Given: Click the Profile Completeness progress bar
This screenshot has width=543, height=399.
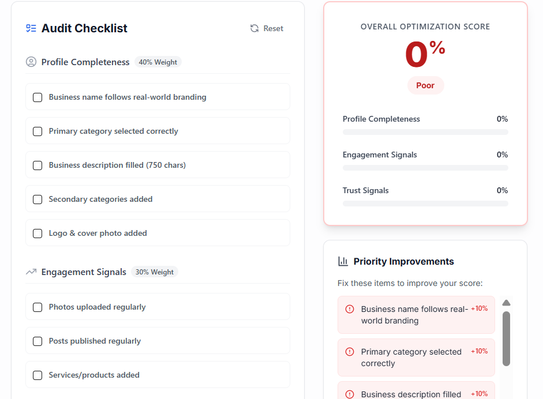Looking at the screenshot, I should tap(425, 131).
